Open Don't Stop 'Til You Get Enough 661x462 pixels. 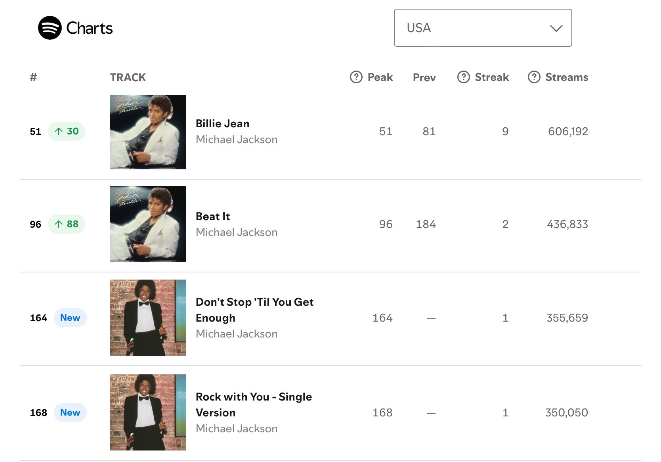[x=254, y=310]
